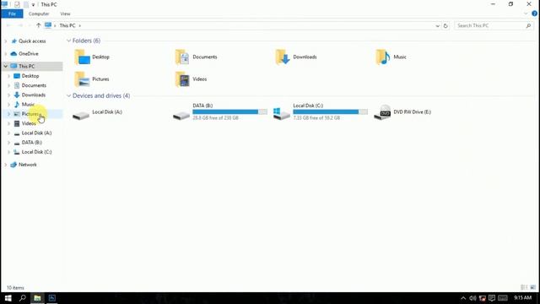This screenshot has height=304, width=540.
Task: Collapse the Folders (6) group
Action: click(68, 41)
